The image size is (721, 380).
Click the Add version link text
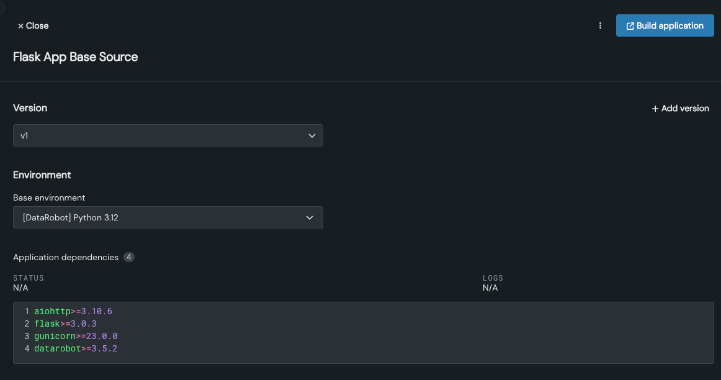[685, 109]
